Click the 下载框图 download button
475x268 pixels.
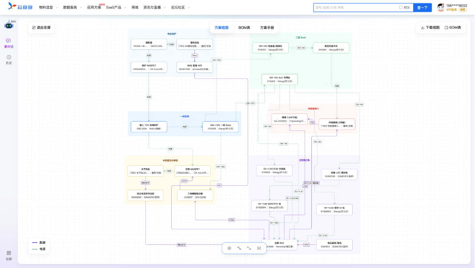[430, 28]
